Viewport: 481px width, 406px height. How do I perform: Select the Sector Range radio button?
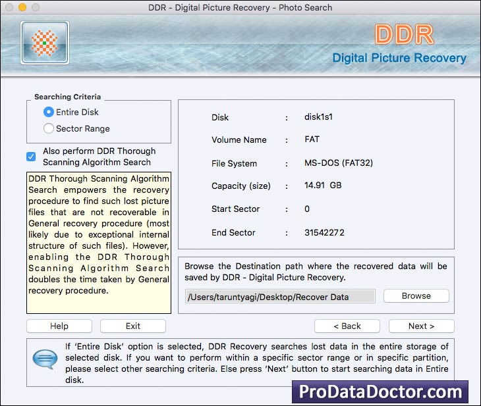point(49,128)
